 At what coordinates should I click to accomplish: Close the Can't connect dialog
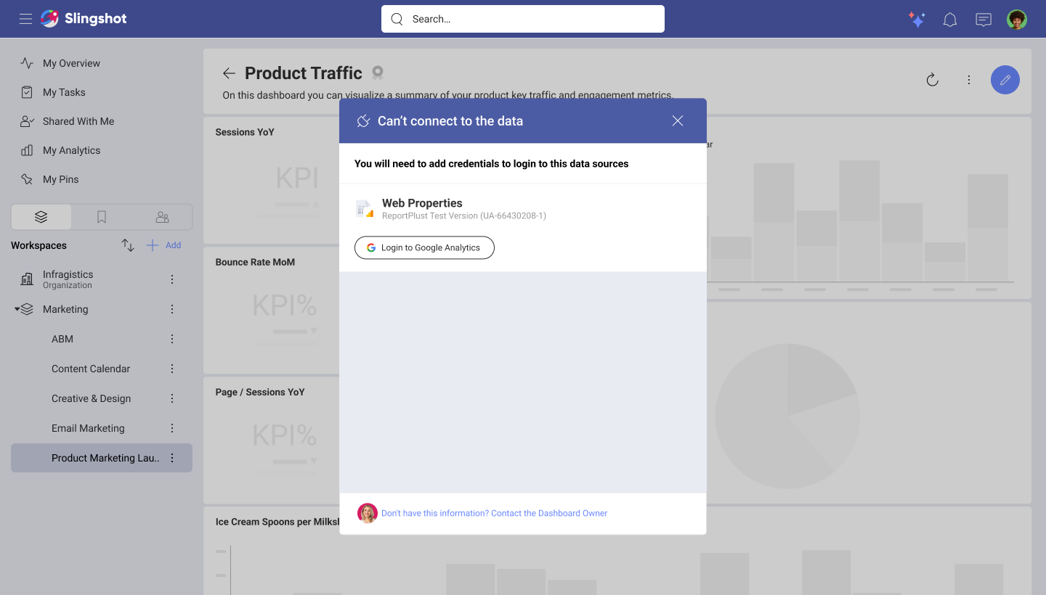(678, 121)
